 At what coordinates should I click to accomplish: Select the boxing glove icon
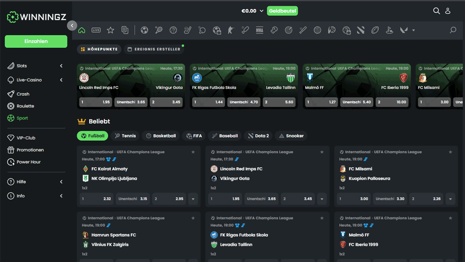point(274,30)
